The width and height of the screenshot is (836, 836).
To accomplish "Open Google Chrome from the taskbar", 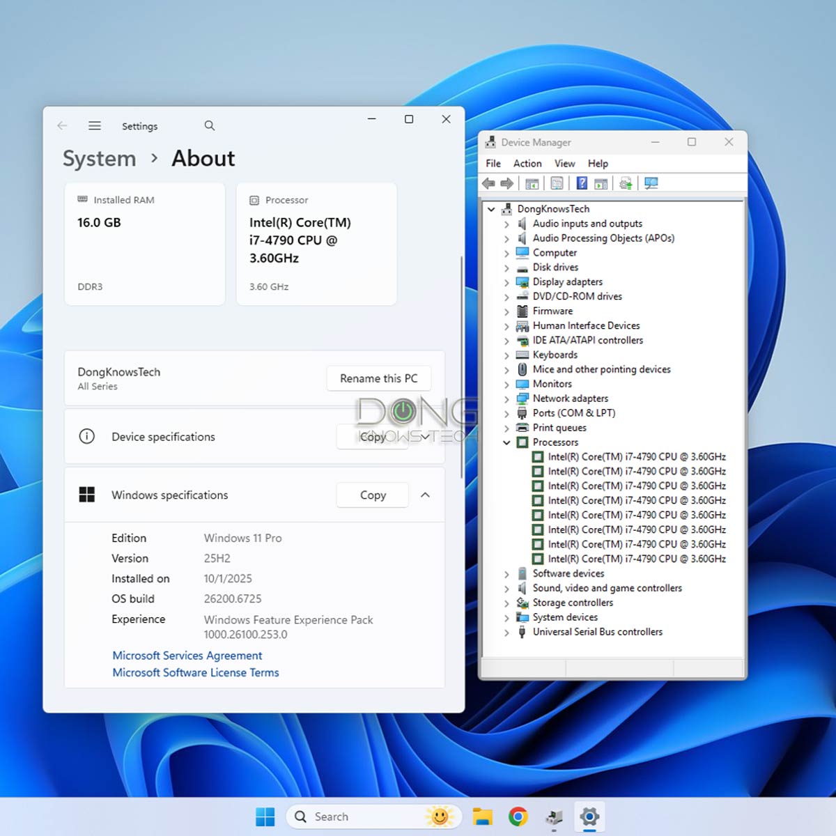I will (518, 816).
